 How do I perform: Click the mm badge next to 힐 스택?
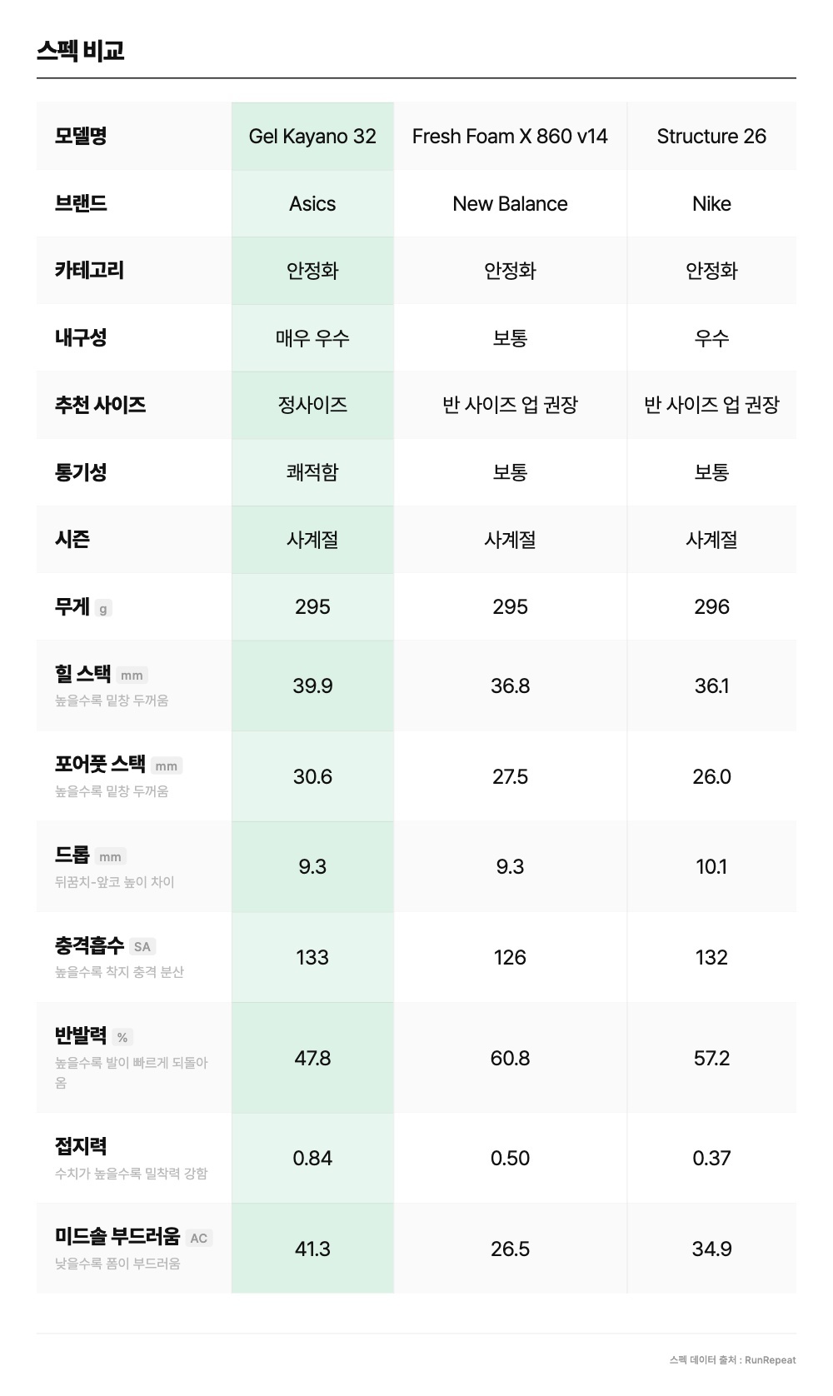[132, 676]
